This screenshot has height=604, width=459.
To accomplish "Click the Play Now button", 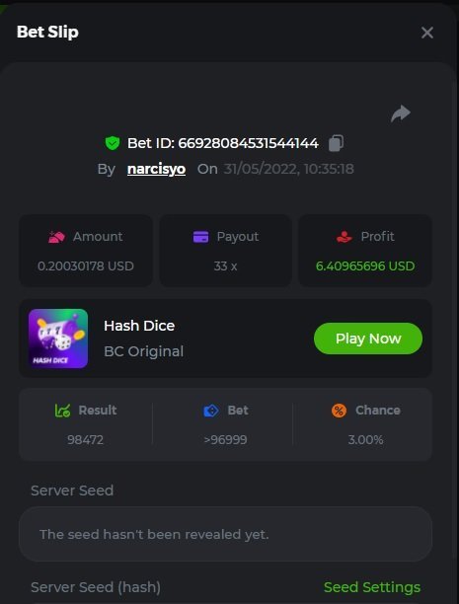I will click(368, 339).
